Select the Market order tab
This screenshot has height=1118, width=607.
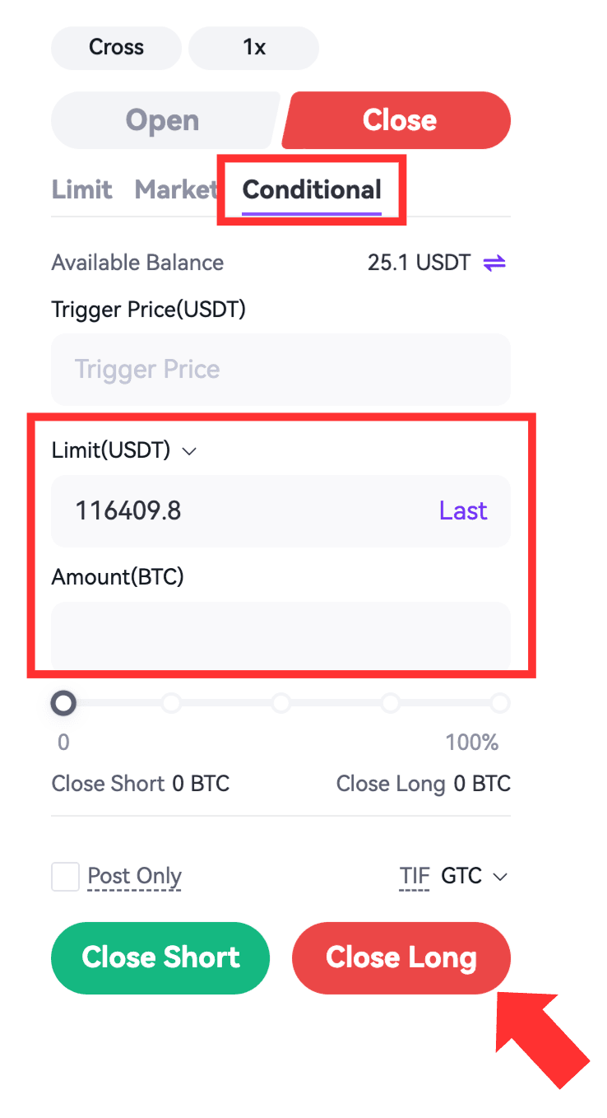(x=175, y=190)
